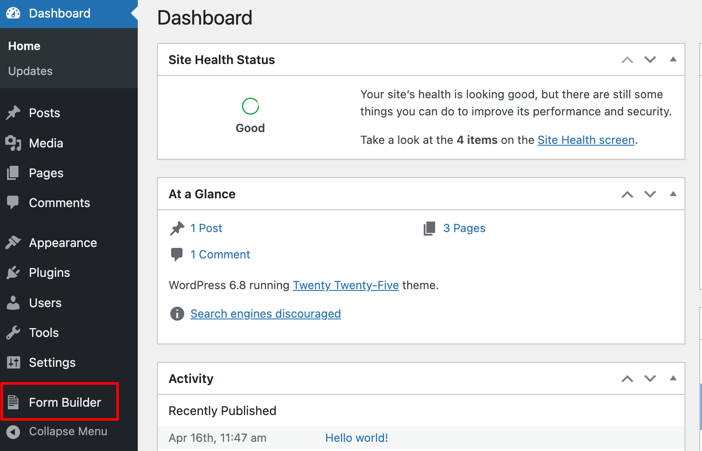Viewport: 702px width, 451px height.
Task: Move At a Glance widget down
Action: [650, 194]
